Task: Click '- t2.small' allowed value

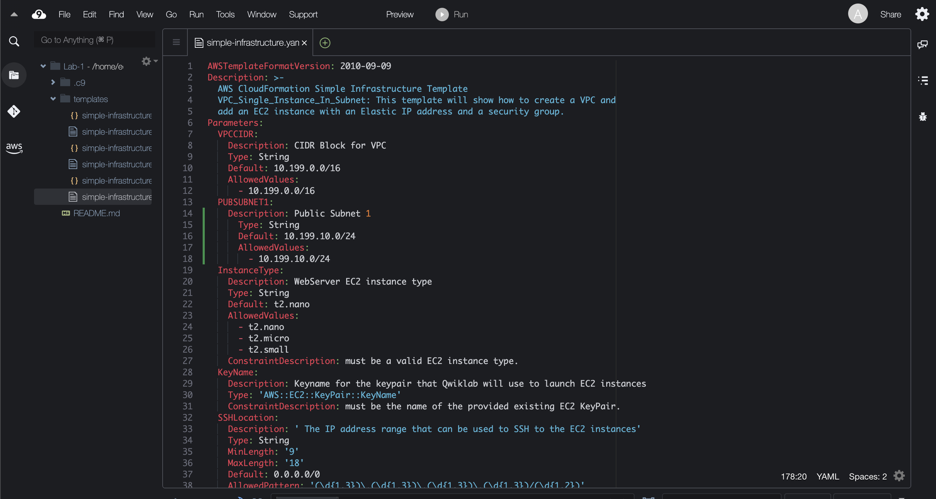Action: coord(264,349)
